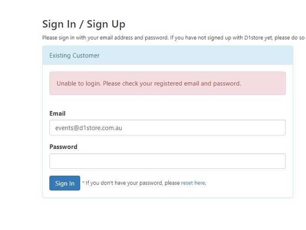
Task: Click the "Sign In / Sign Up" heading
Action: (83, 24)
